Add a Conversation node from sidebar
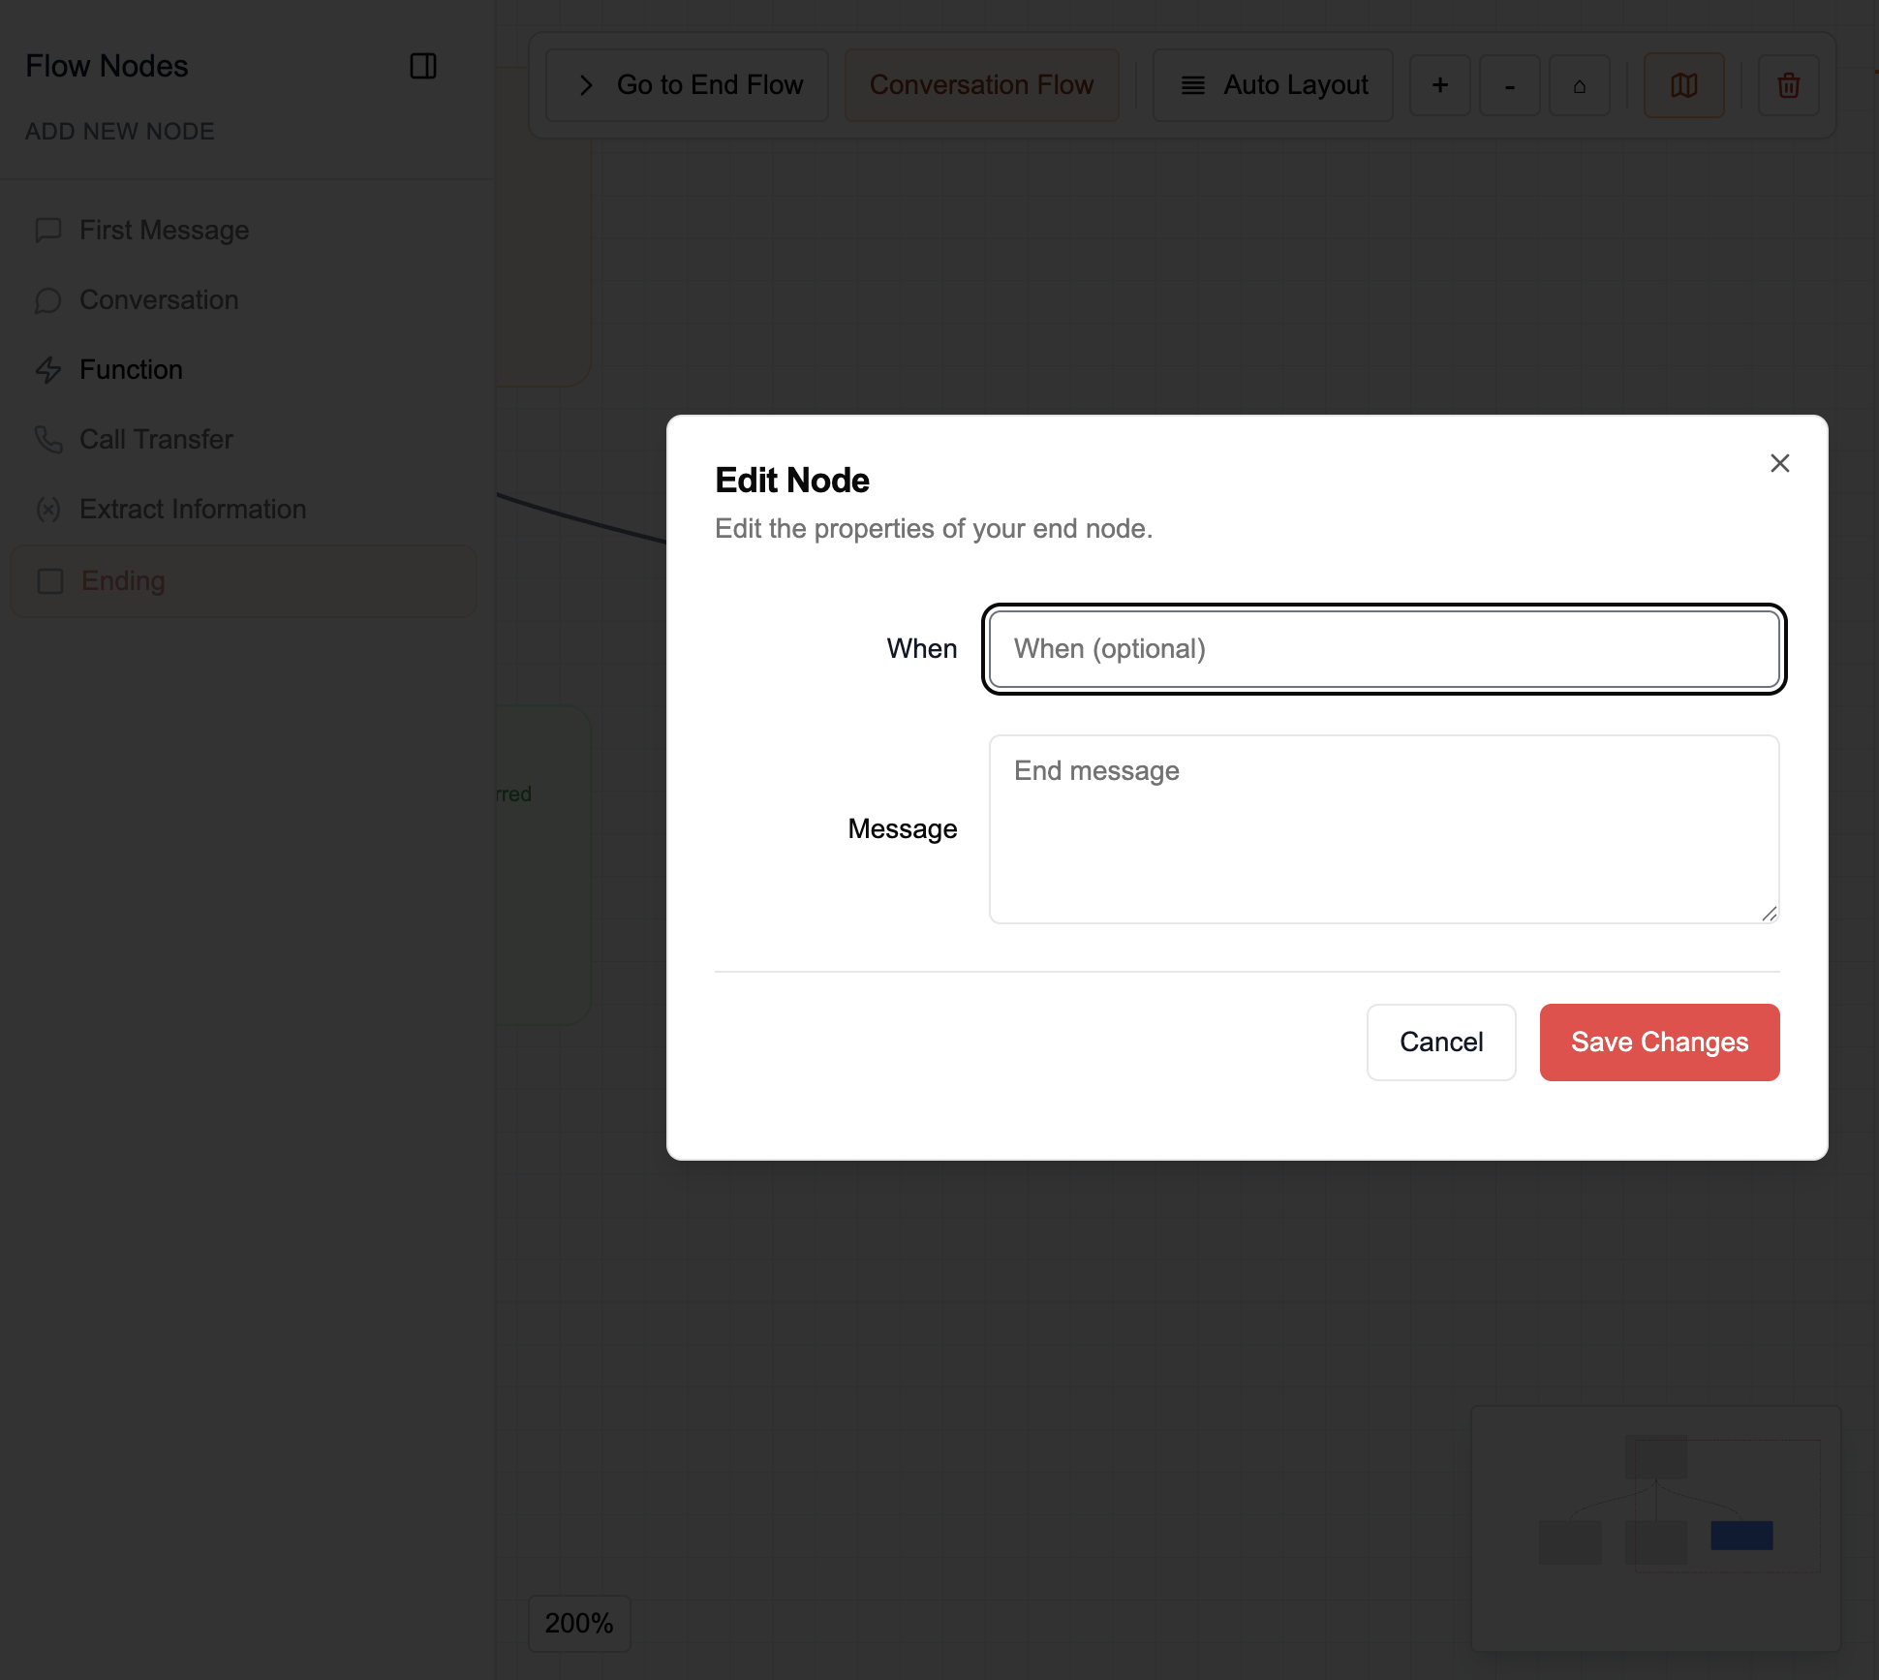This screenshot has width=1879, height=1680. tap(159, 299)
